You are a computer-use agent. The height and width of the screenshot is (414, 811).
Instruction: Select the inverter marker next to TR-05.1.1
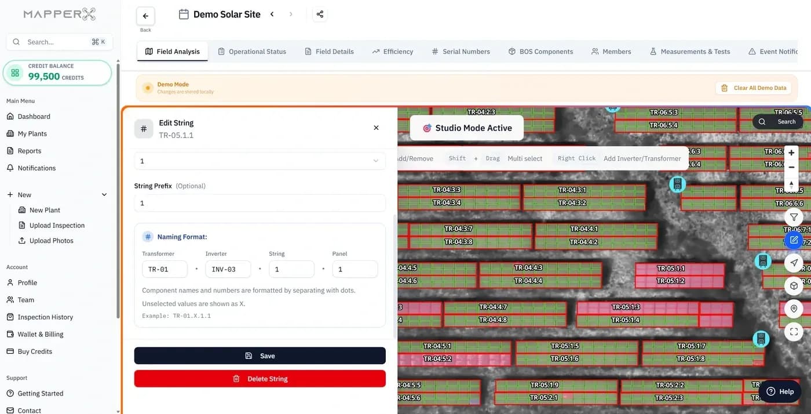click(x=763, y=261)
